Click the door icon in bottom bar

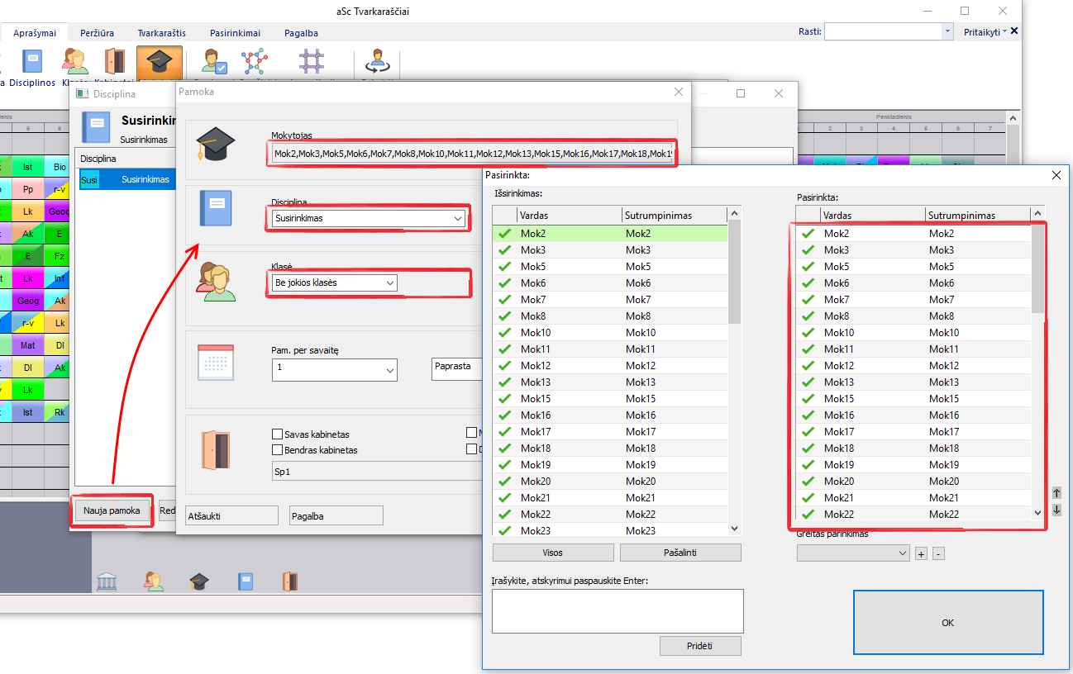pos(289,581)
